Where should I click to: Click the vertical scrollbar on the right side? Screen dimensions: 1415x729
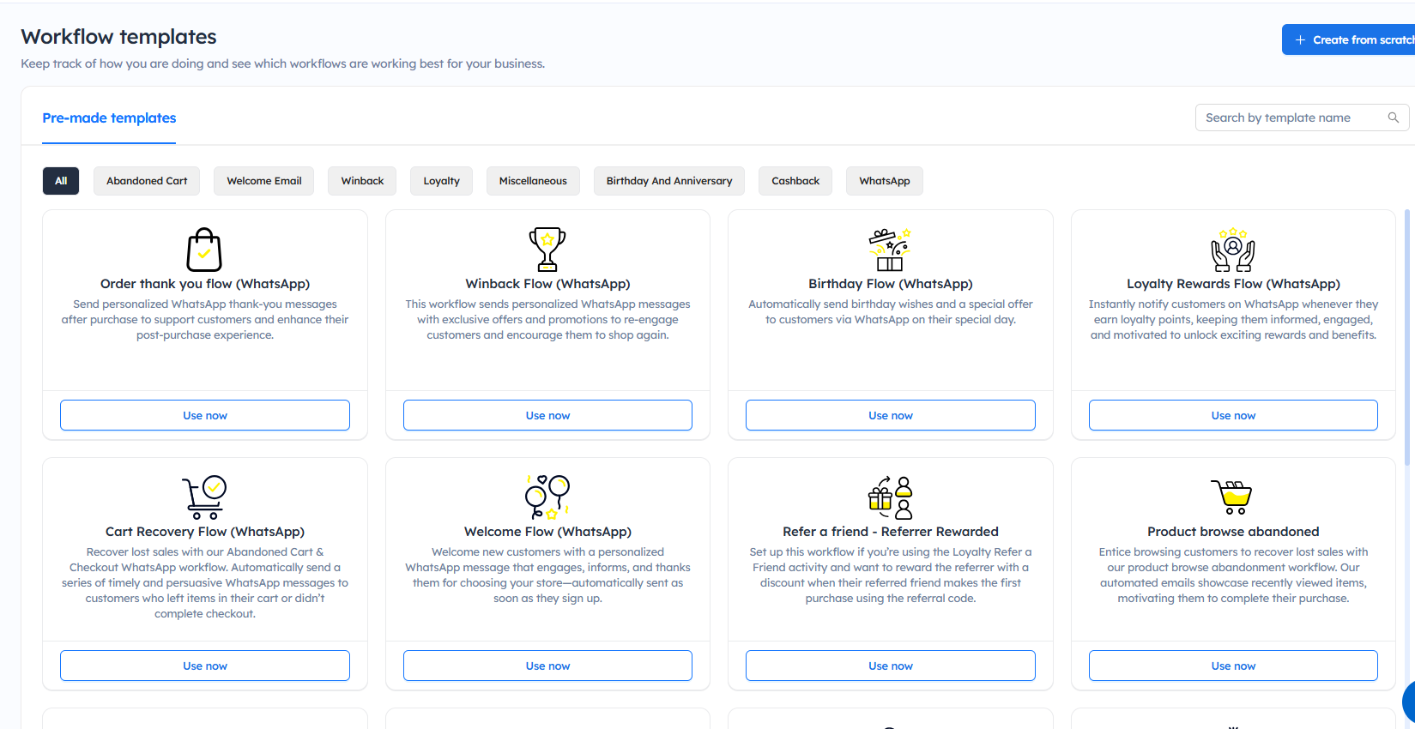1407,343
